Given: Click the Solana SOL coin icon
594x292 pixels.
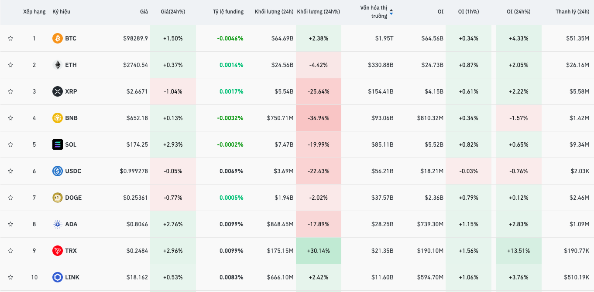Looking at the screenshot, I should pyautogui.click(x=58, y=145).
